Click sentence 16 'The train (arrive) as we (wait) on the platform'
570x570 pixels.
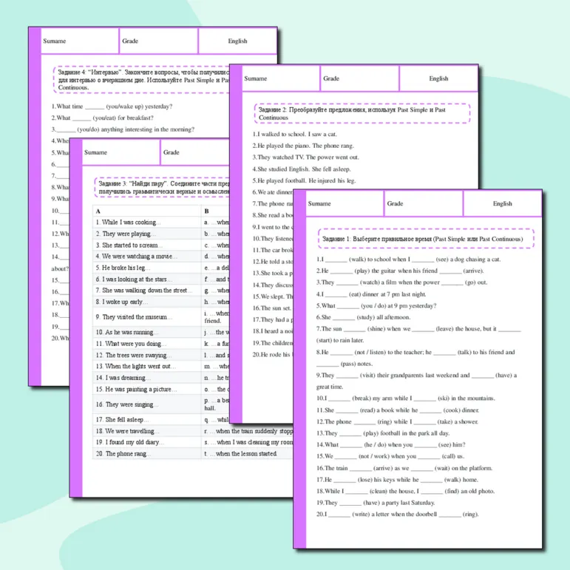point(404,468)
